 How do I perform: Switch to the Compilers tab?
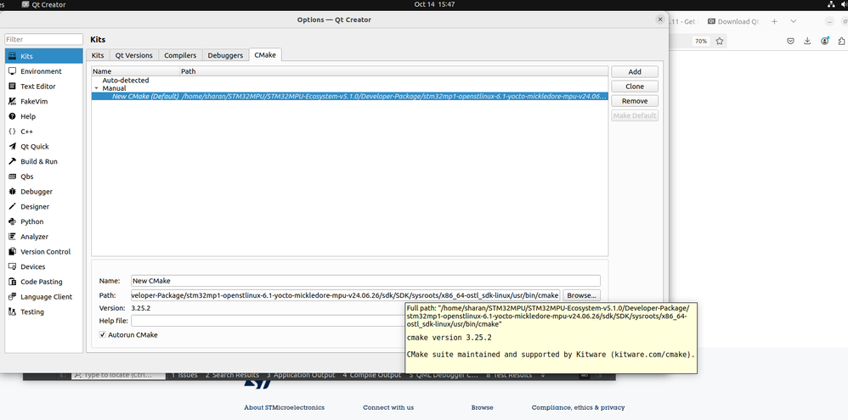(x=180, y=55)
